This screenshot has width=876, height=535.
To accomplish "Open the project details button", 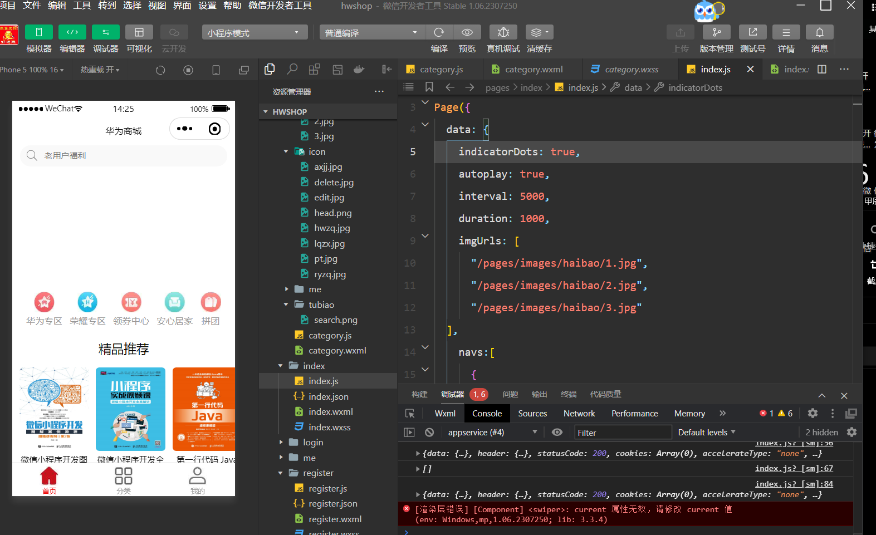I will click(786, 32).
